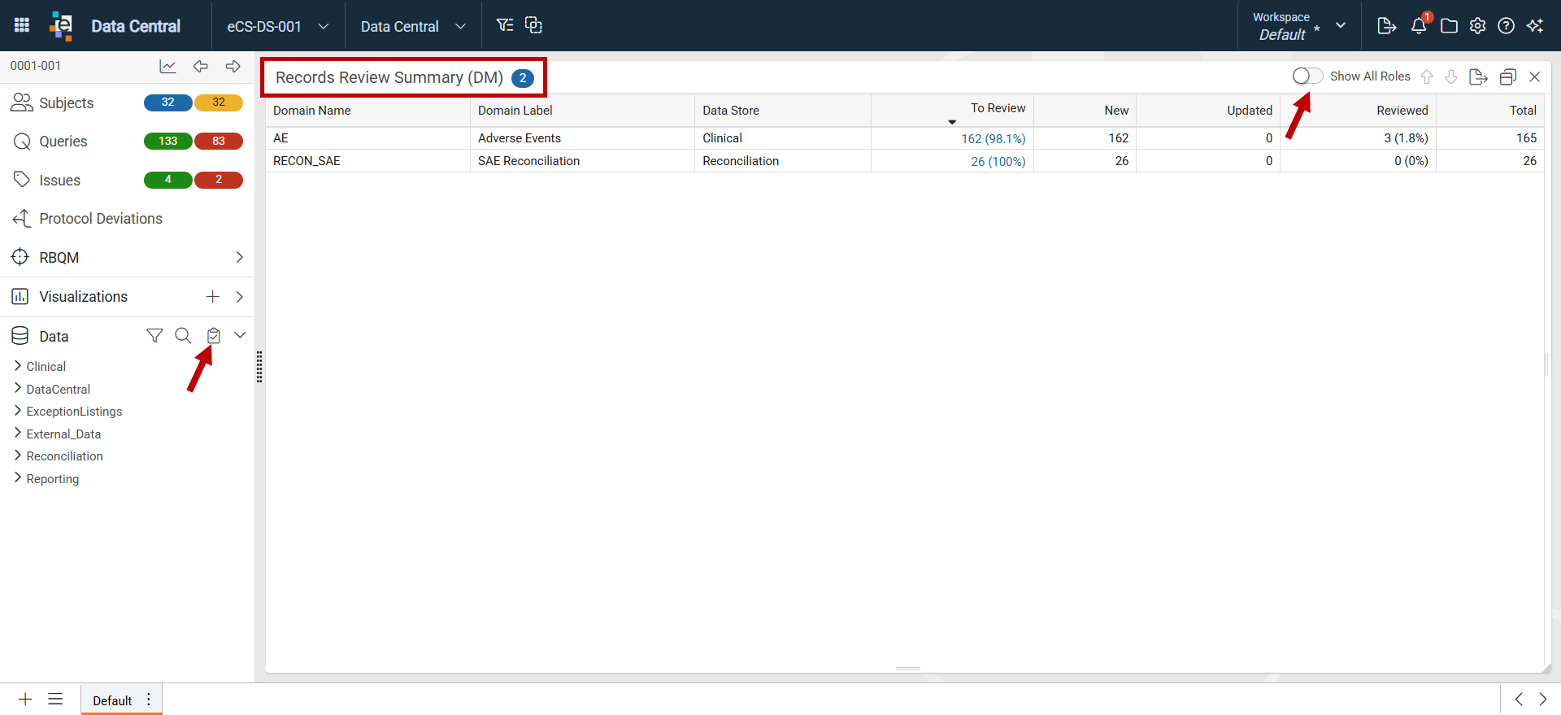The width and height of the screenshot is (1561, 715).
Task: Open the app launcher grid icon
Action: pyautogui.click(x=22, y=25)
